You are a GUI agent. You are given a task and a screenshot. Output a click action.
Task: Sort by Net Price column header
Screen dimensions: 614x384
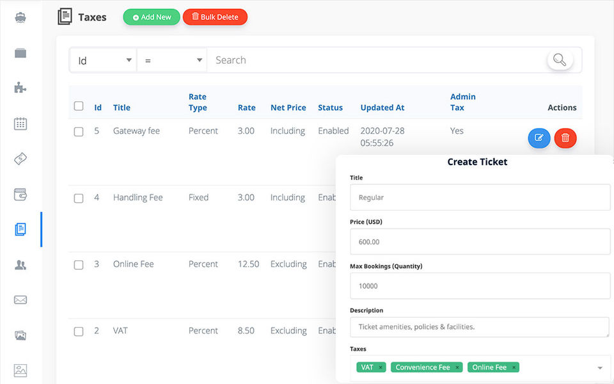(x=288, y=108)
